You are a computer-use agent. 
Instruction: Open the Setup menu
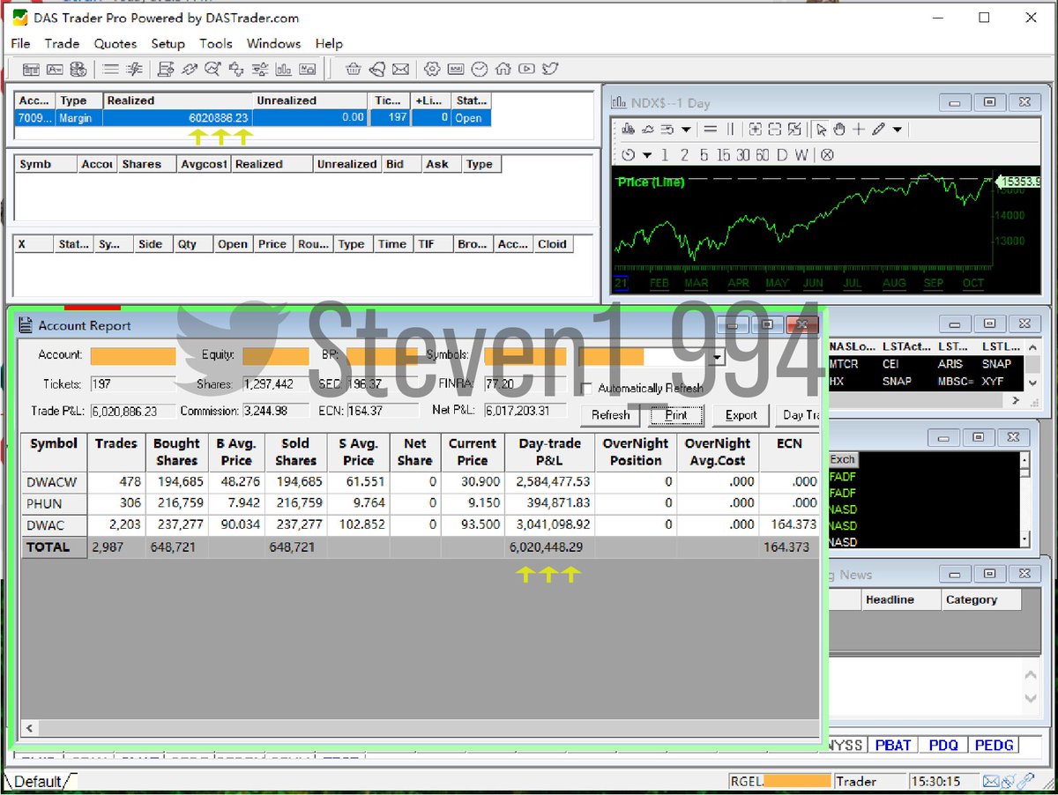pos(168,43)
